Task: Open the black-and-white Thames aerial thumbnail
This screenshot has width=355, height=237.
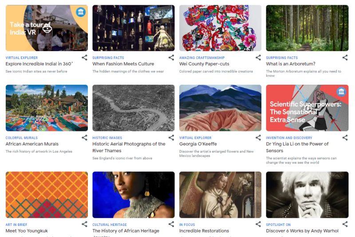Action: tap(134, 108)
